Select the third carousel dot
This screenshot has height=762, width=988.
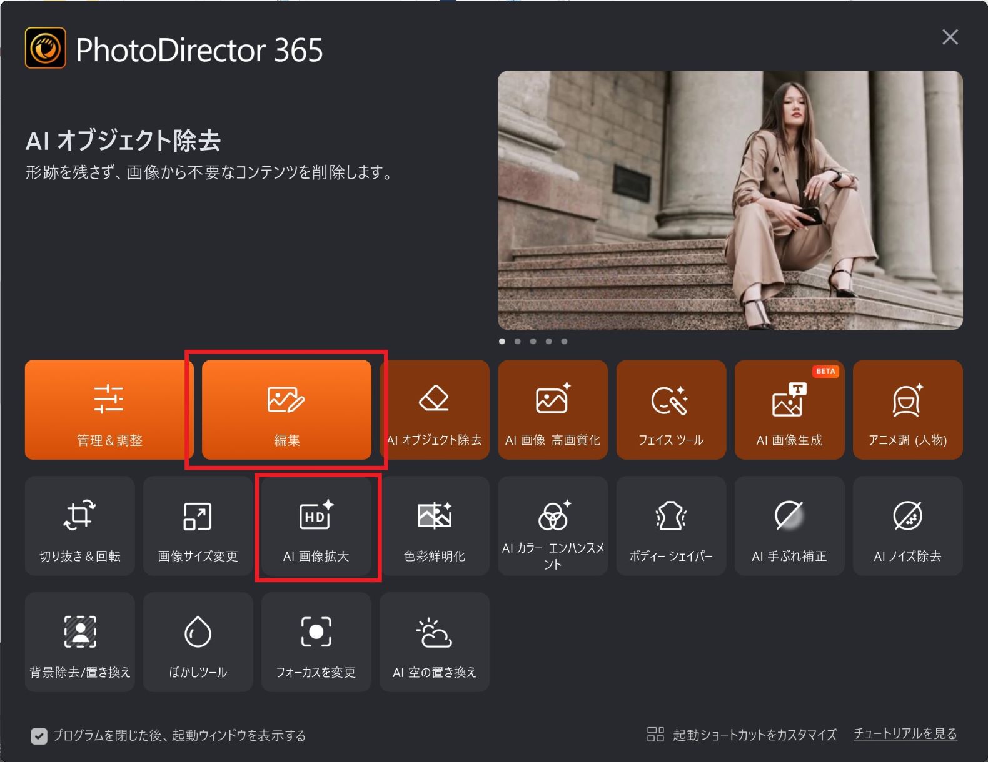(x=533, y=341)
